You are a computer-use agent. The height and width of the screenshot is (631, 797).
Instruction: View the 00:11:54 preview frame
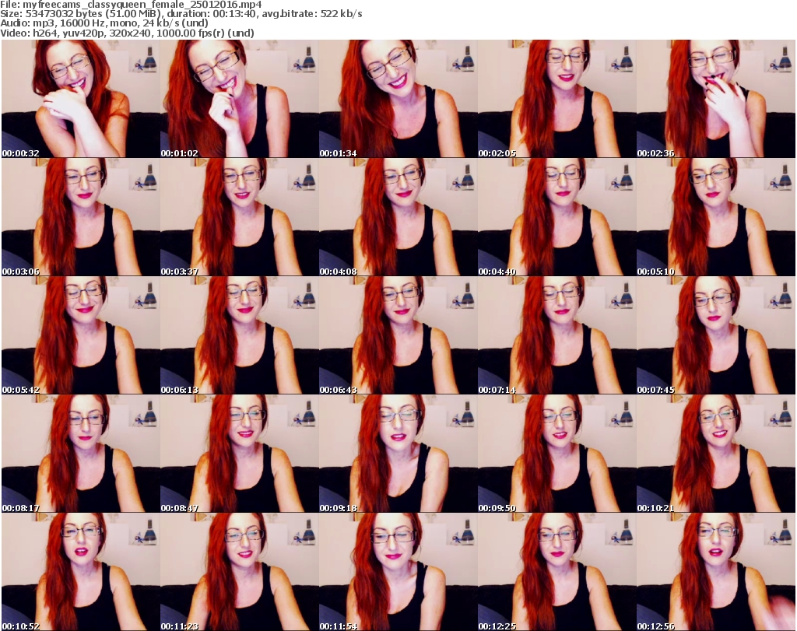(398, 572)
